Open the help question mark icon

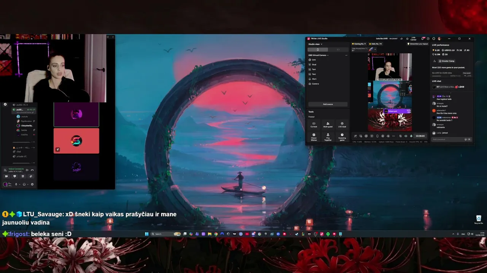tap(428, 39)
